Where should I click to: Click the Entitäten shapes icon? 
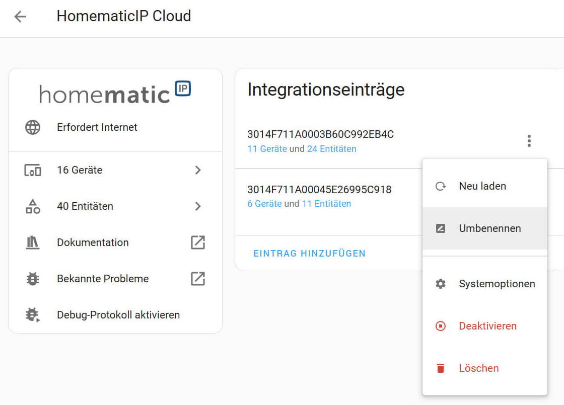click(33, 206)
